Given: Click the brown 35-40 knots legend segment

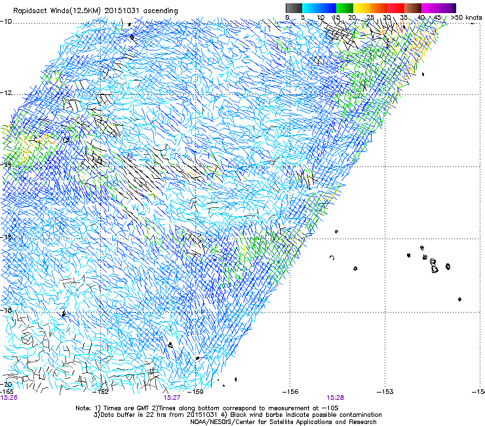Looking at the screenshot, I should point(413,8).
